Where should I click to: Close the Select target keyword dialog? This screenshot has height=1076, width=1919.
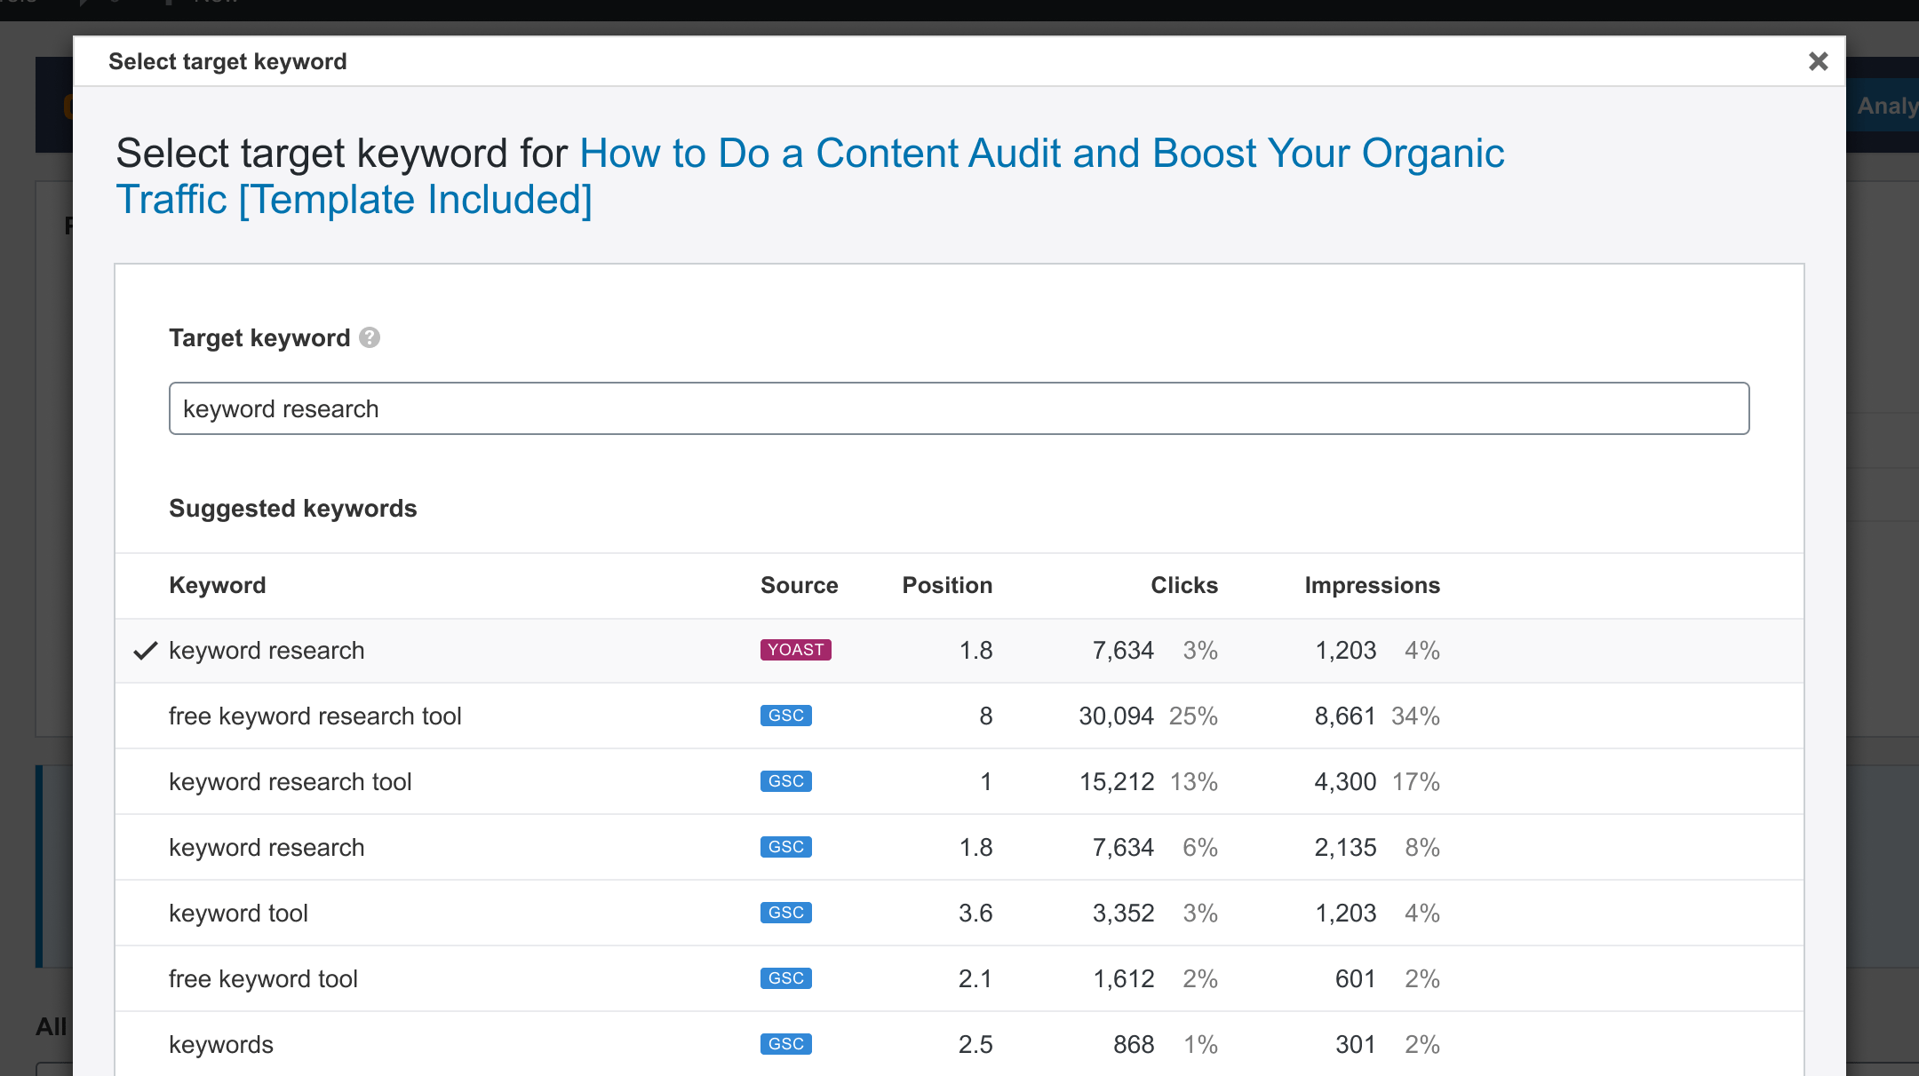[1818, 61]
